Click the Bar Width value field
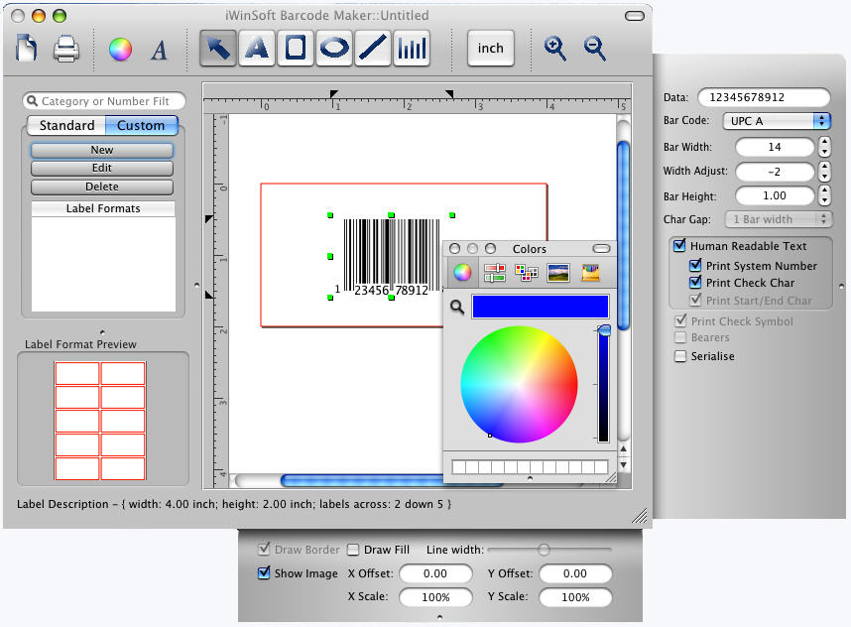 pyautogui.click(x=775, y=147)
